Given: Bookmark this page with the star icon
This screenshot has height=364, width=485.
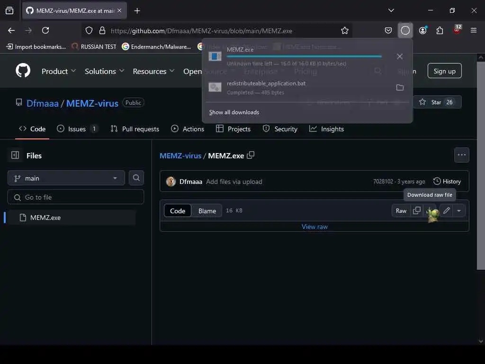Looking at the screenshot, I should tap(345, 30).
